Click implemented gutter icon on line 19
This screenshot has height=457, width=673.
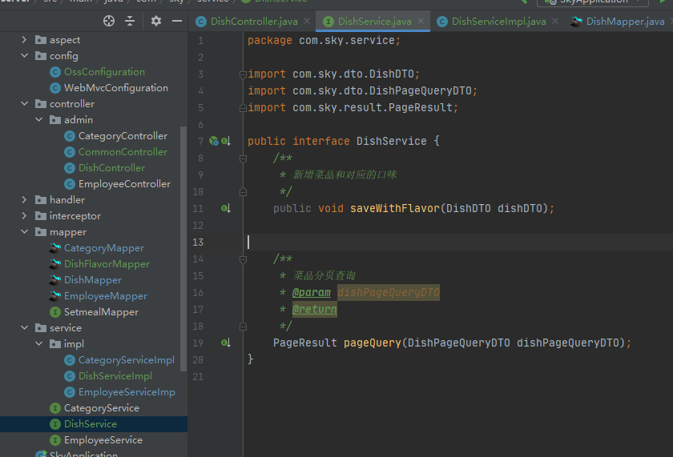[226, 343]
